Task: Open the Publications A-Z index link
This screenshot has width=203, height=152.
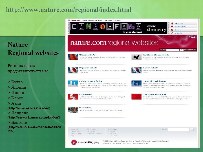Action: (x=93, y=20)
